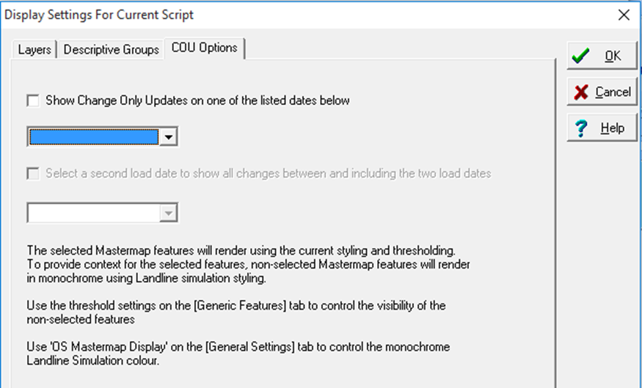Click the dialog title 'Display Settings For Current Script'
The width and height of the screenshot is (642, 388).
pos(98,15)
